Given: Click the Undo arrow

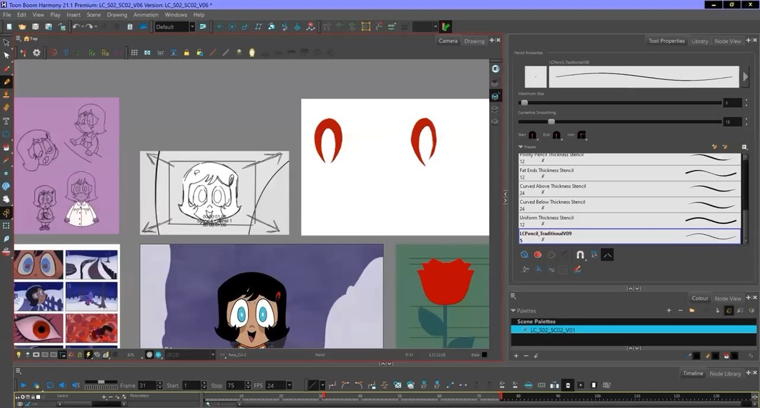Looking at the screenshot, I should click(x=75, y=27).
